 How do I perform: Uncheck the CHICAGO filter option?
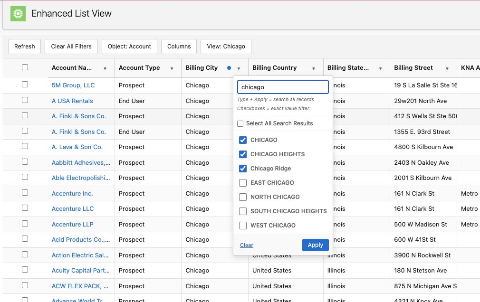(242, 140)
